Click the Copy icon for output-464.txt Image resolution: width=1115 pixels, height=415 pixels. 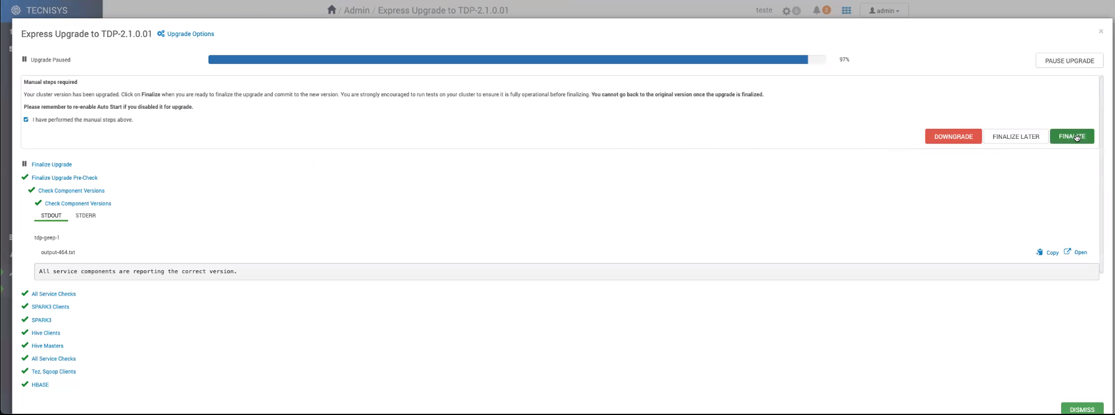1039,252
